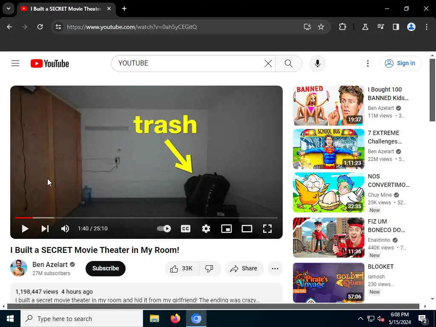Screen dimensions: 436x327
Task: Dislike the video
Action: point(209,268)
